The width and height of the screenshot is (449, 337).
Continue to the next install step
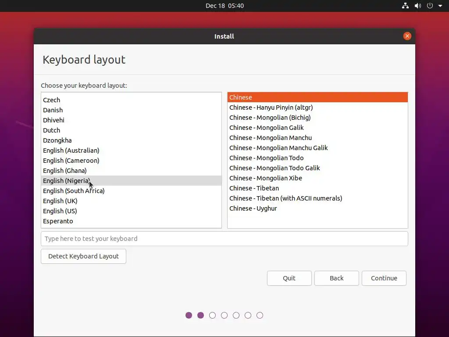click(384, 278)
